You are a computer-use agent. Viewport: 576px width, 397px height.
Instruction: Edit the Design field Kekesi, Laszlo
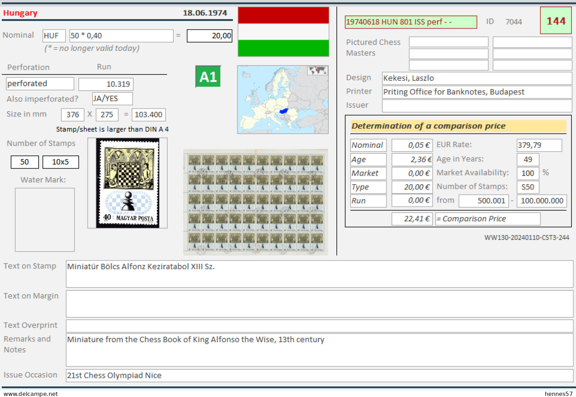[x=477, y=78]
